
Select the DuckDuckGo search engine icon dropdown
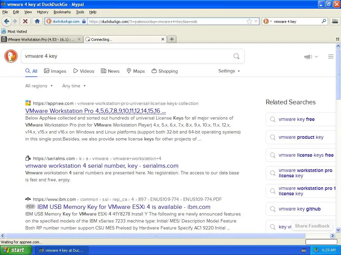click(267, 21)
